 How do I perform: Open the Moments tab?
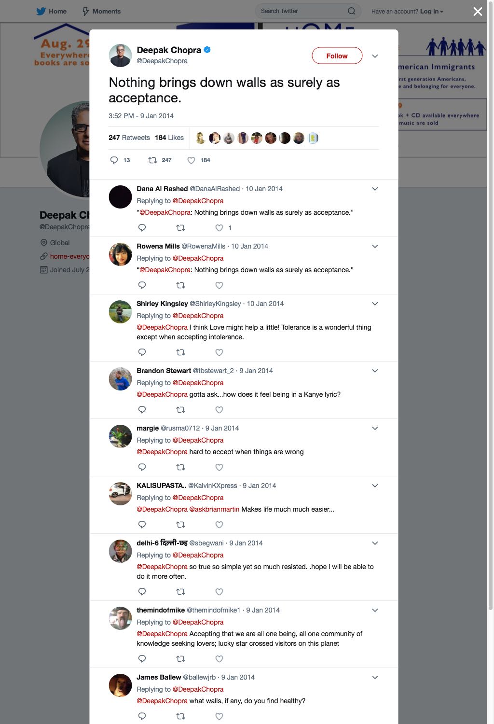click(x=101, y=11)
